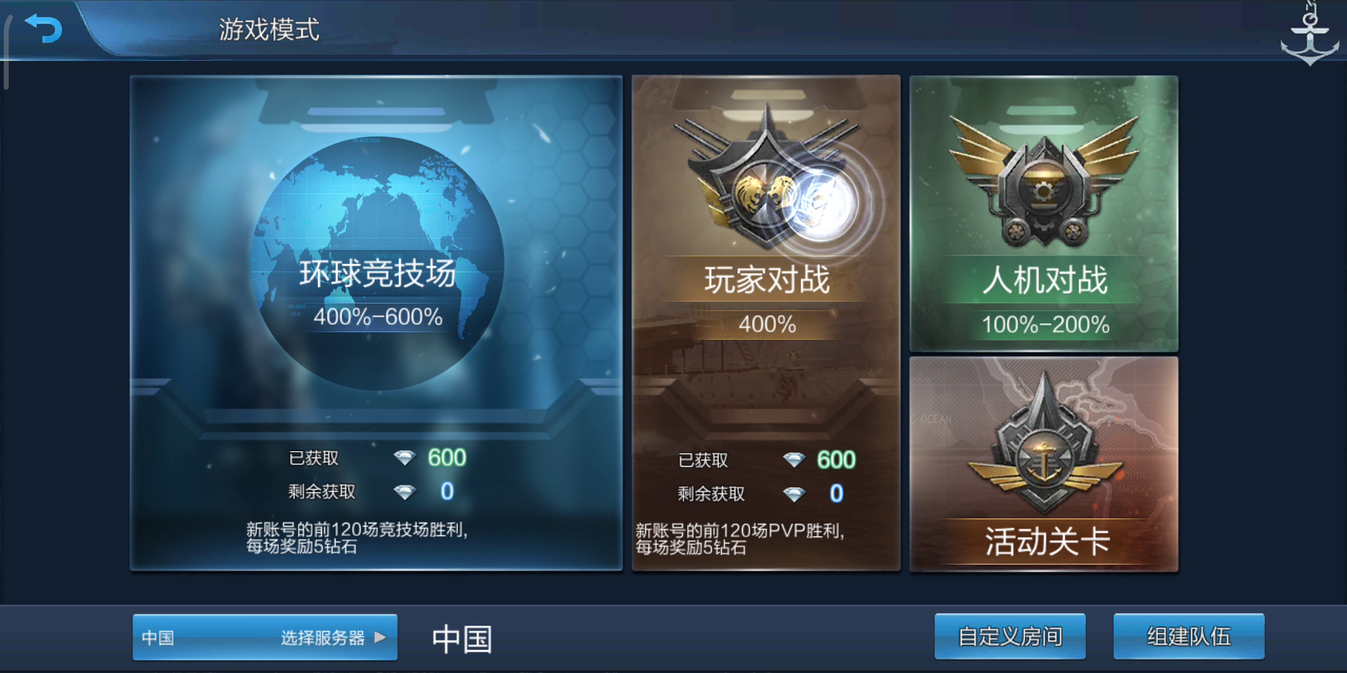Image resolution: width=1347 pixels, height=673 pixels.
Task: Click the 游戏模式 page title
Action: click(269, 29)
